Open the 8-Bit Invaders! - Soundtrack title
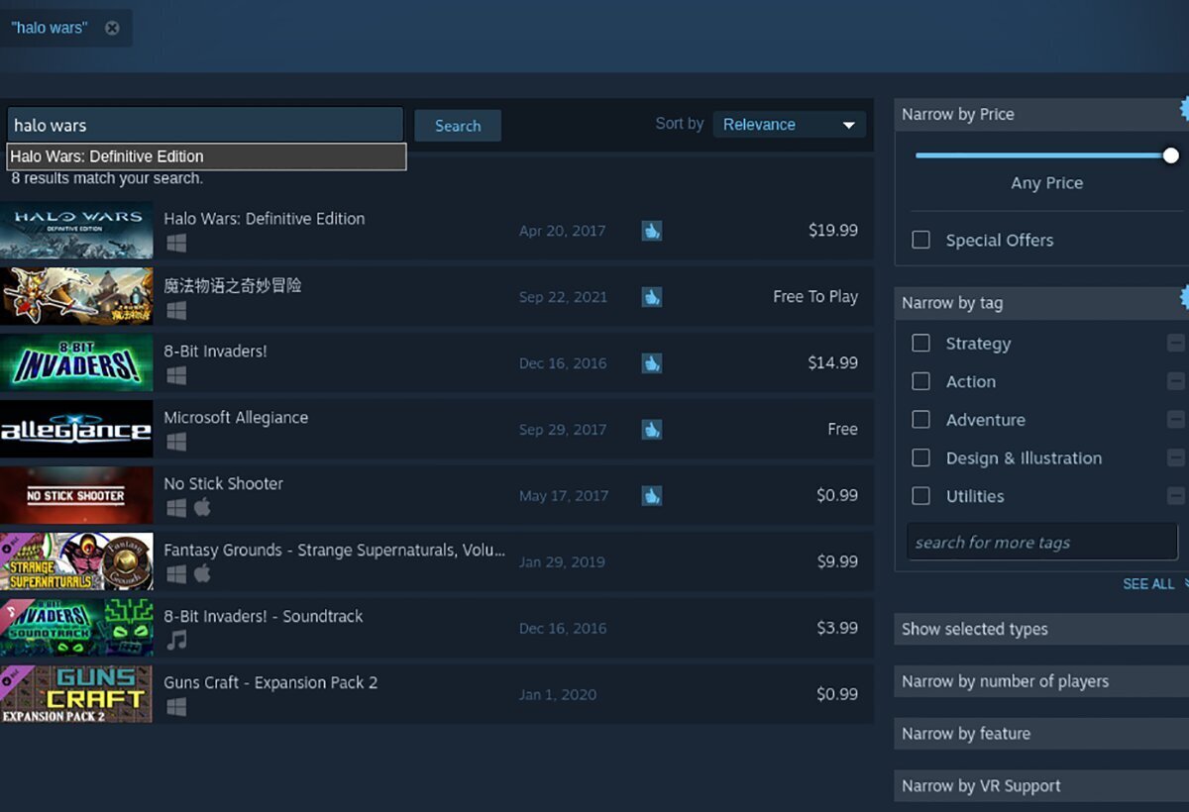 tap(264, 616)
